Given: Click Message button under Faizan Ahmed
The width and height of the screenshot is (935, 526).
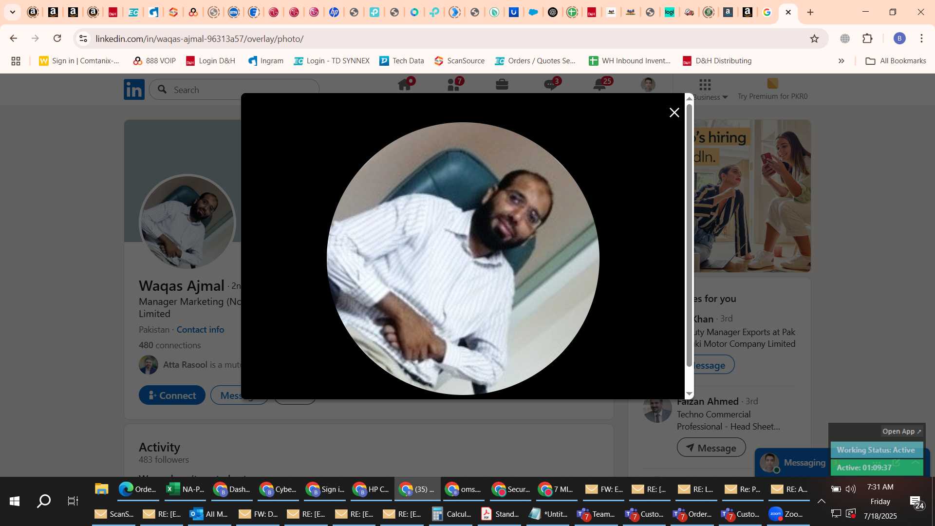Looking at the screenshot, I should pyautogui.click(x=711, y=448).
